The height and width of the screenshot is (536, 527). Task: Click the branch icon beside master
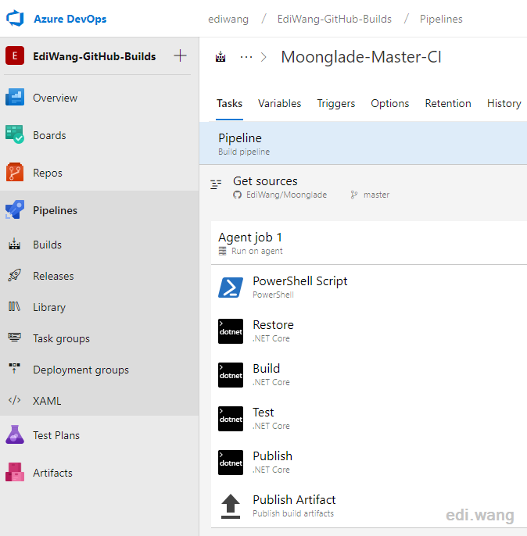pyautogui.click(x=354, y=195)
